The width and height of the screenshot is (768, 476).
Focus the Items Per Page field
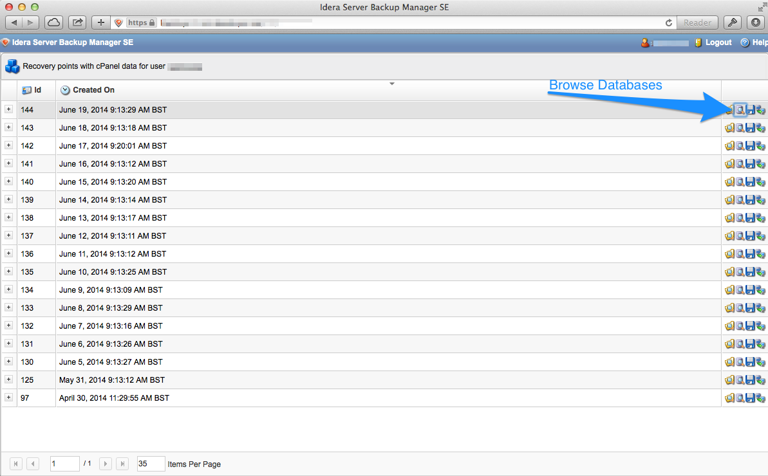(151, 464)
